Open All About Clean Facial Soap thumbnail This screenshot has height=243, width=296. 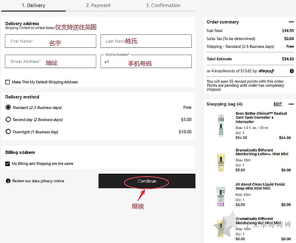coord(221,196)
